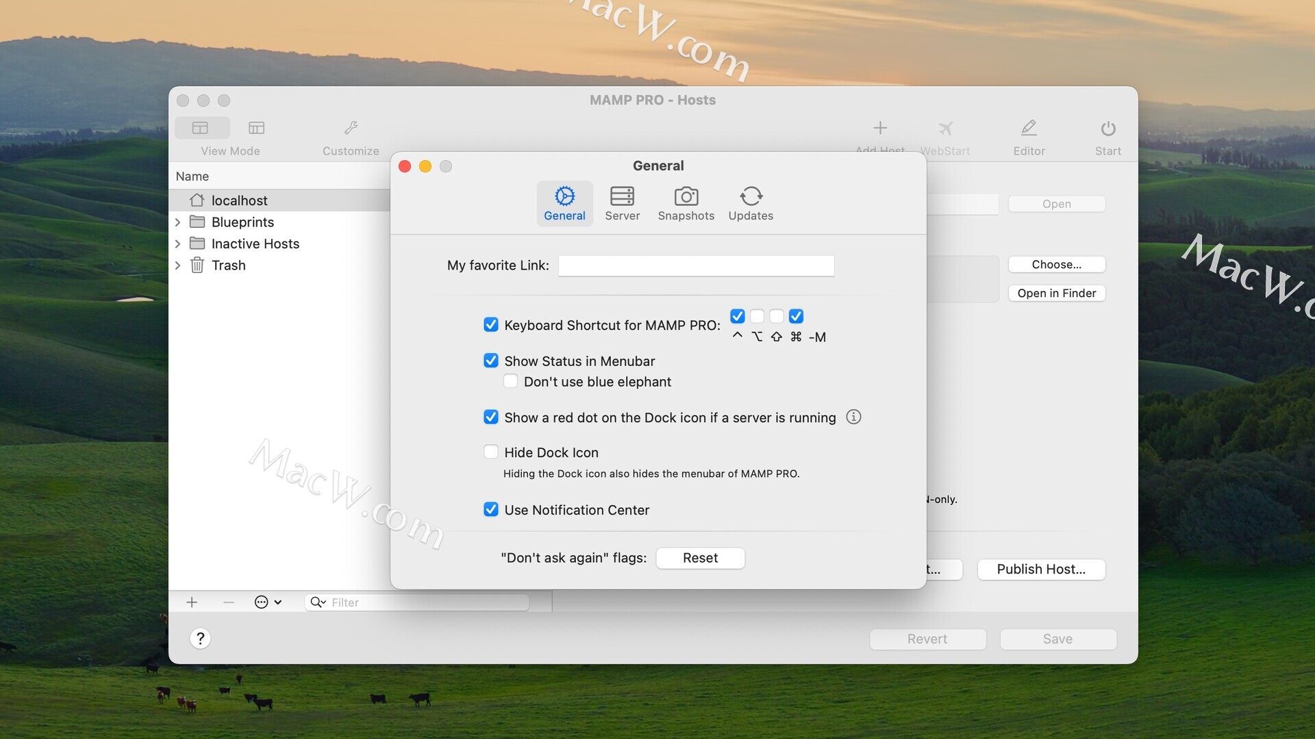
Task: Select the second View Mode layout icon
Action: [x=256, y=128]
